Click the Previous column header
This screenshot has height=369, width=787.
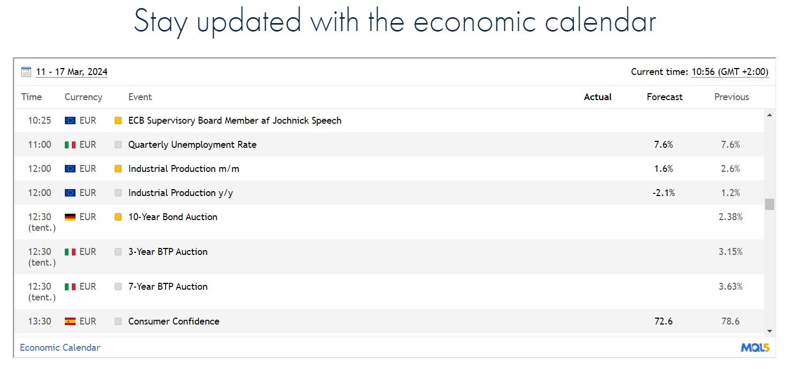coord(731,97)
